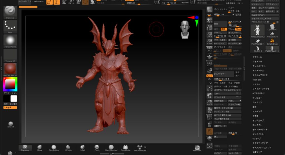
Task: Click the Frame mesh icon
Action: [x=209, y=88]
